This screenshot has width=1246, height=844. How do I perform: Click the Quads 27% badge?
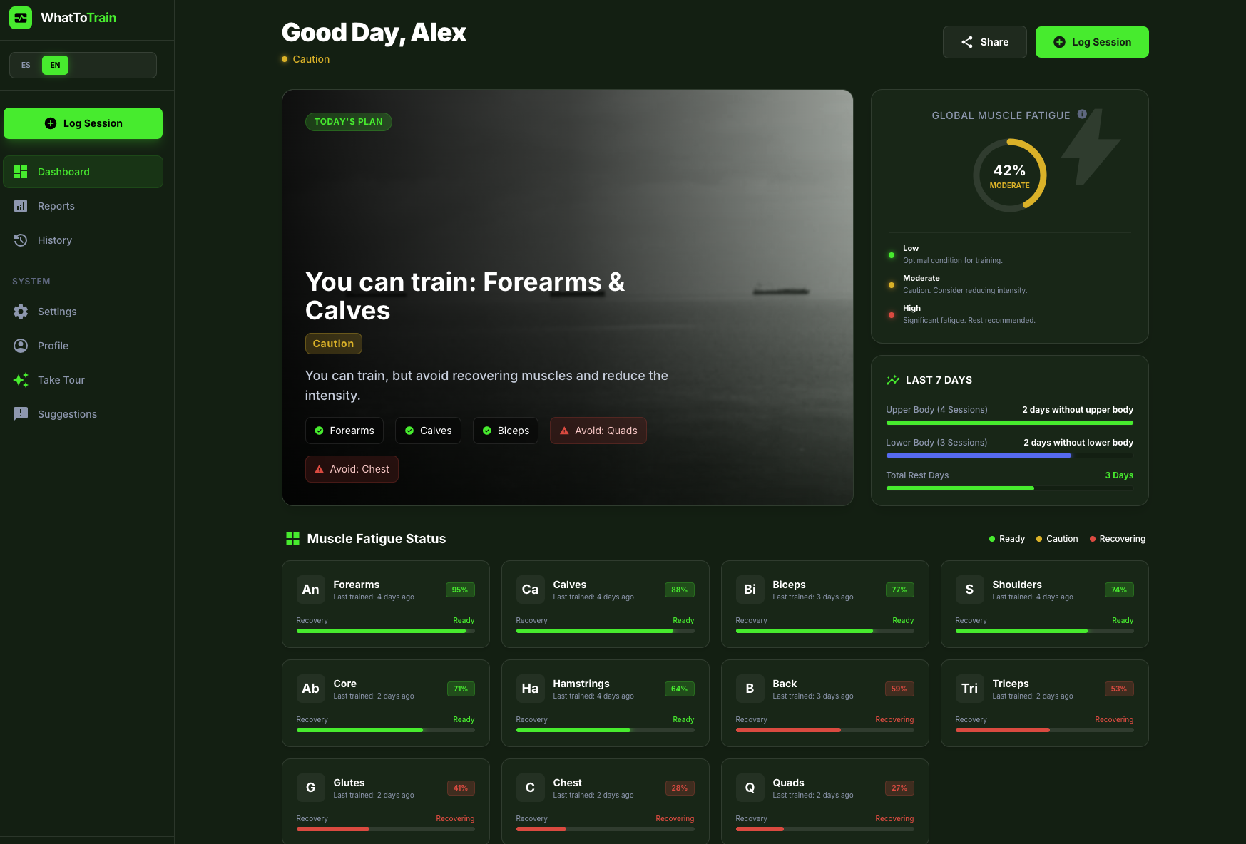(899, 788)
